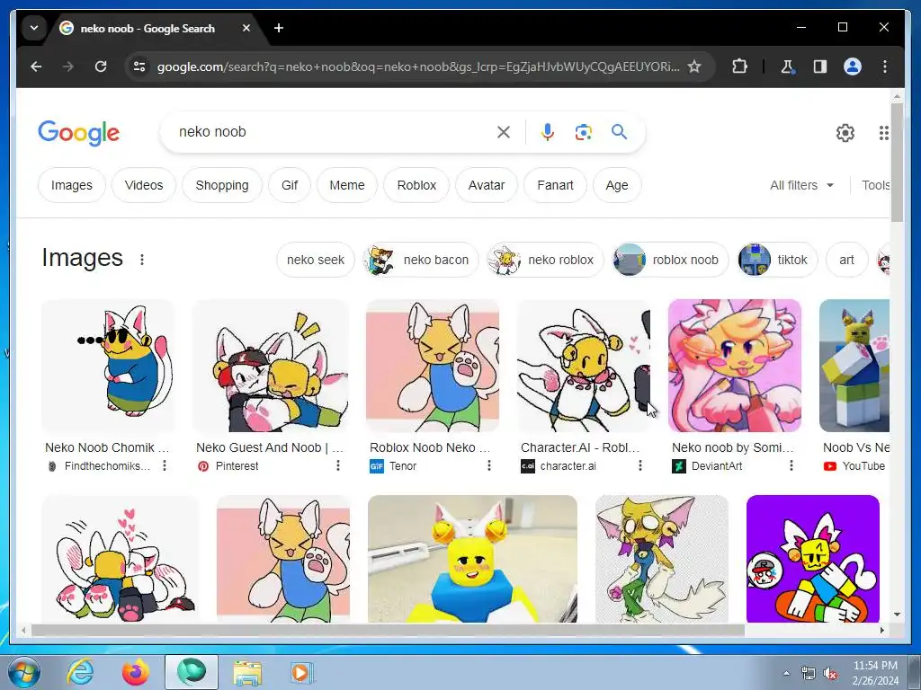Open options for Findthechomiks result
Screen dimensions: 921x690
click(165, 465)
